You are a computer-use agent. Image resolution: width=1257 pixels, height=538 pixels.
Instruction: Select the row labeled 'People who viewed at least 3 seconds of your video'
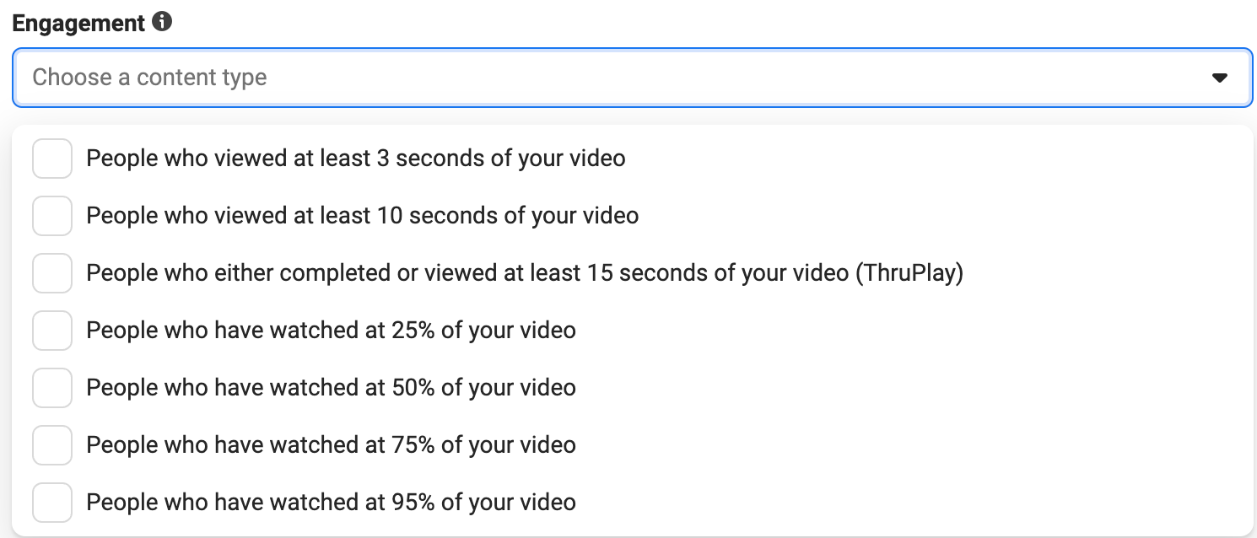coord(354,158)
